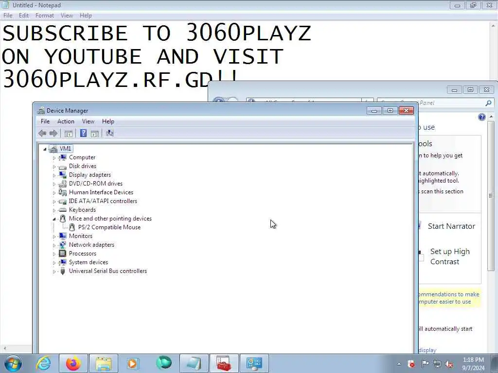
Task: Click the Notepad taskbar button
Action: [194, 363]
